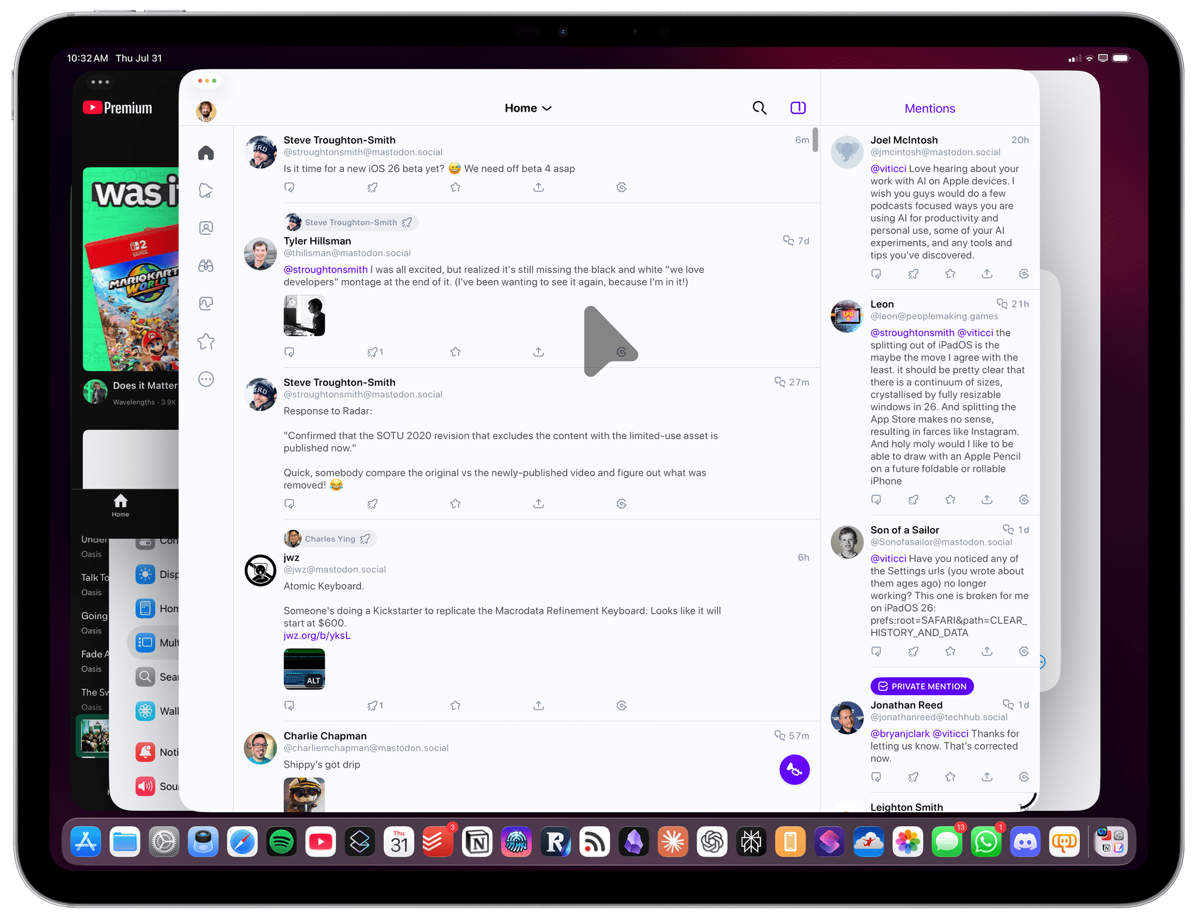Image resolution: width=1198 pixels, height=918 pixels.
Task: Select Multitasking row in the Settings window
Action: coord(153,643)
